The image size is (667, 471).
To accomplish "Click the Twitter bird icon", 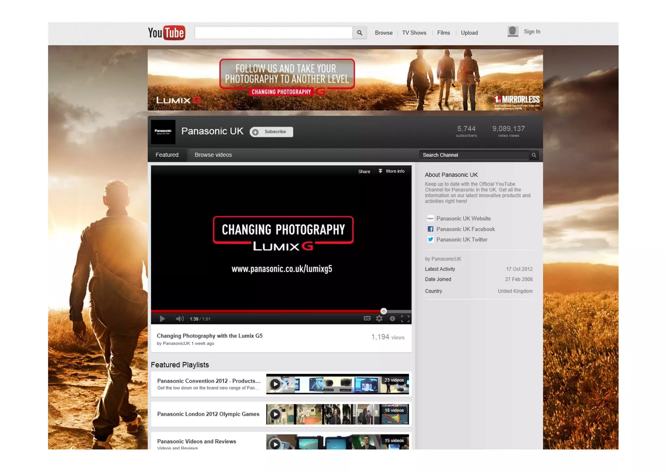I will (430, 240).
